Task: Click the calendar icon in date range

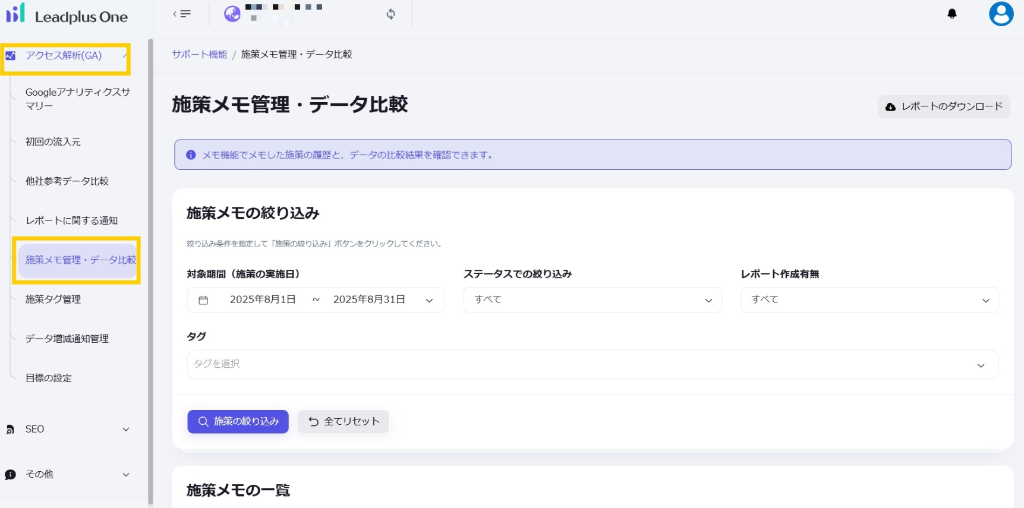Action: tap(203, 300)
